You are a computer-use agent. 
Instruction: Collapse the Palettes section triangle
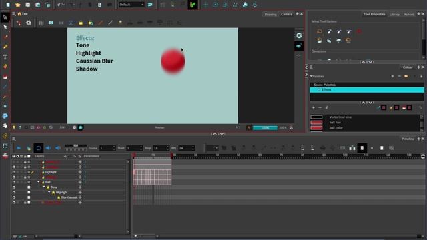312,76
